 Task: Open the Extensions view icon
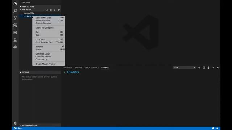tap(15, 32)
